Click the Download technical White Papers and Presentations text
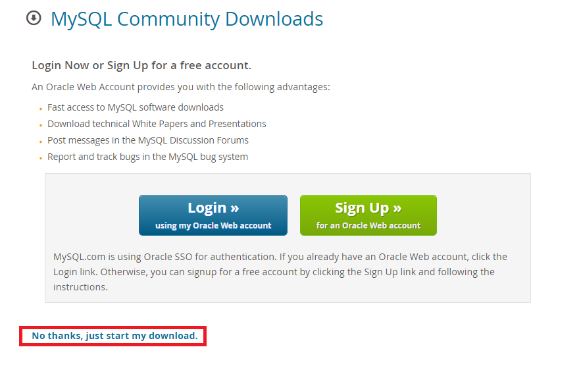Screen dimensions: 581x370 coord(157,124)
